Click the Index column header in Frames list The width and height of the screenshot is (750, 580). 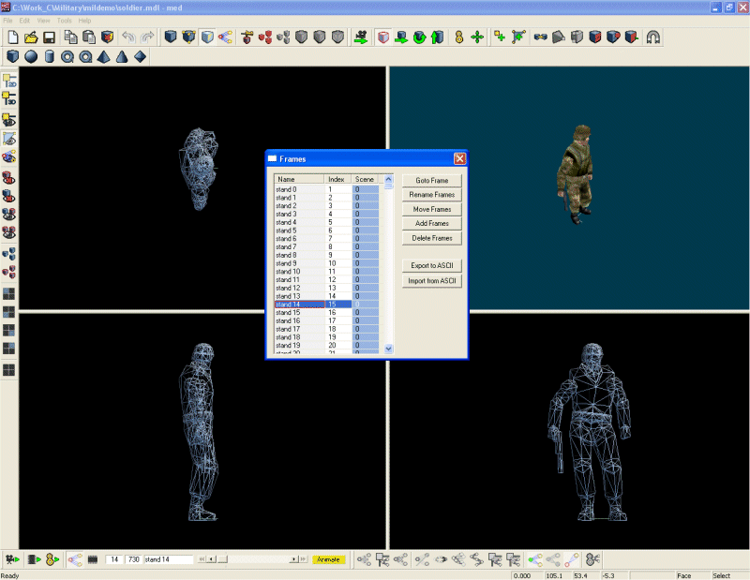coord(338,179)
